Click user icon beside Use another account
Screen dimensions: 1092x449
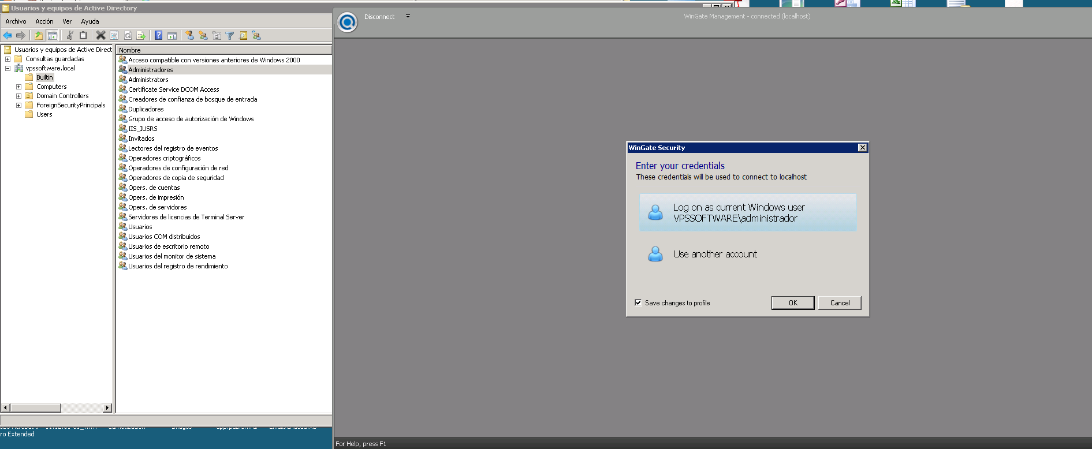[655, 254]
